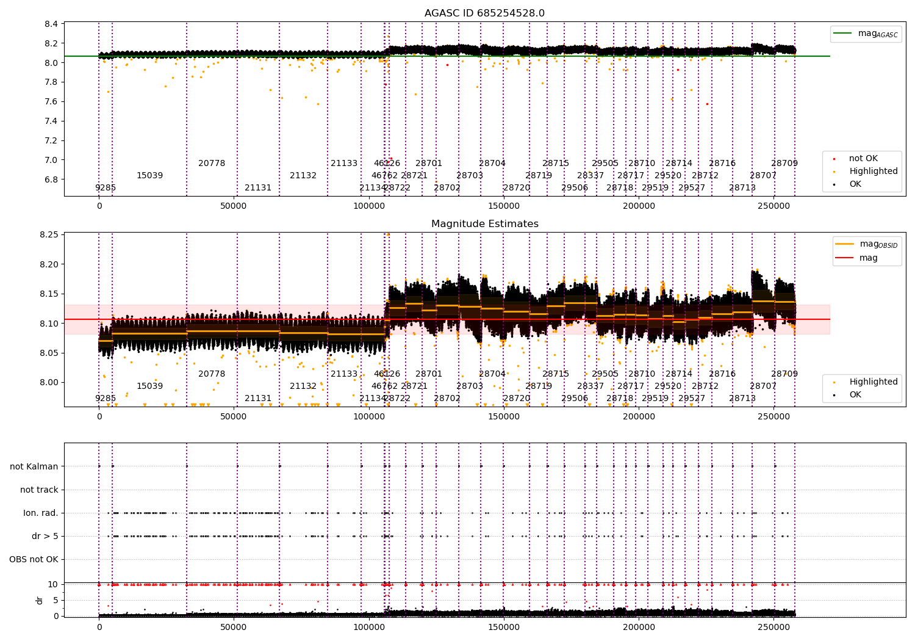Image resolution: width=915 pixels, height=641 pixels.
Task: Click the 8.15 y-axis tick label
Action: point(49,294)
